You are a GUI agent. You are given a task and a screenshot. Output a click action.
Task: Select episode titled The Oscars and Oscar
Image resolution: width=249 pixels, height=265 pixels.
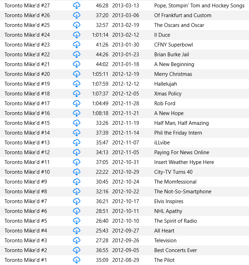[x=179, y=25]
